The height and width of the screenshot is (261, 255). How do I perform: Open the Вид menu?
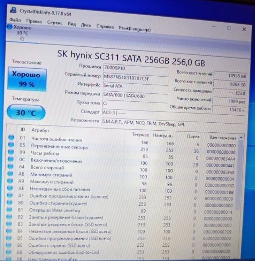point(72,24)
